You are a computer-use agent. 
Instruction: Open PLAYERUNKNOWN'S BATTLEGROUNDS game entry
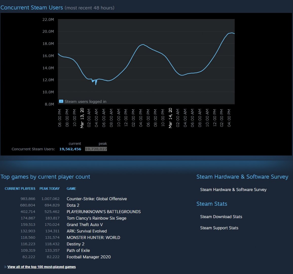103,212
